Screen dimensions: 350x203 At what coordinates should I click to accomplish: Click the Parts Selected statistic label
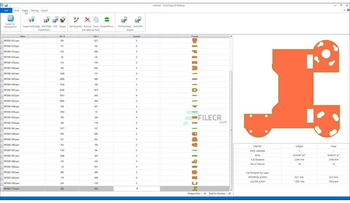click(257, 151)
